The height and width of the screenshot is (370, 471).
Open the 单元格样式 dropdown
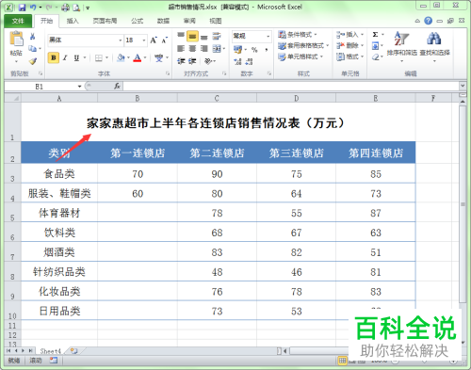300,56
